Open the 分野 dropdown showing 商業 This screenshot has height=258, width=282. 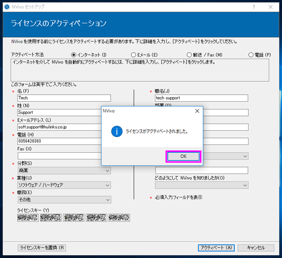coord(64,171)
